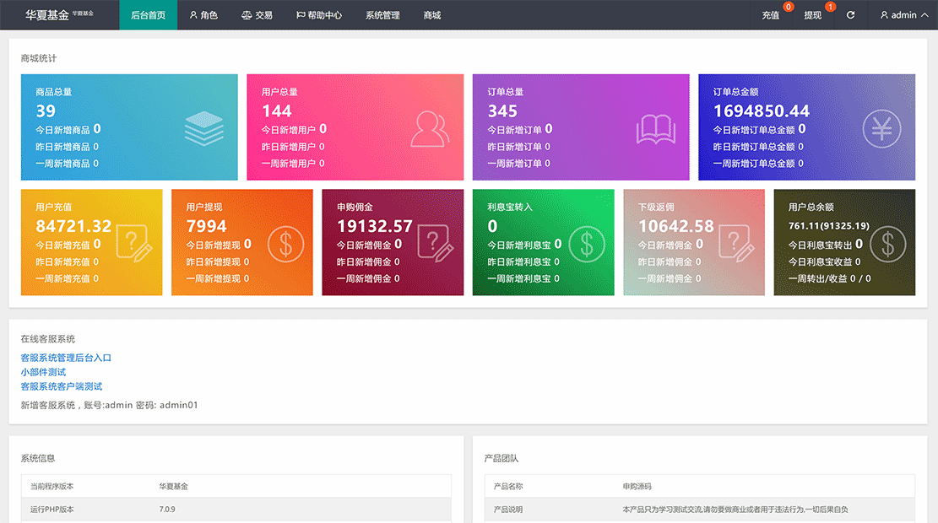The height and width of the screenshot is (523, 938).
Task: Open the 充值 notifications button
Action: pos(771,15)
